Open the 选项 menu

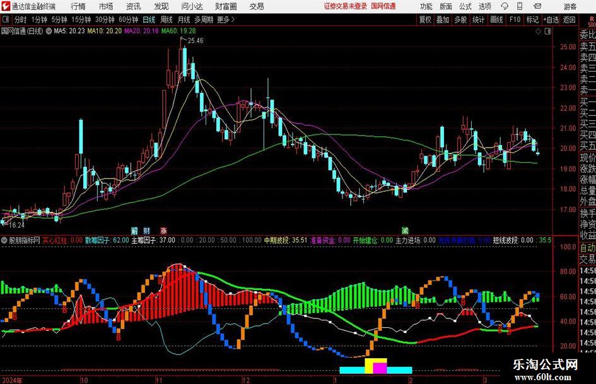(x=484, y=6)
